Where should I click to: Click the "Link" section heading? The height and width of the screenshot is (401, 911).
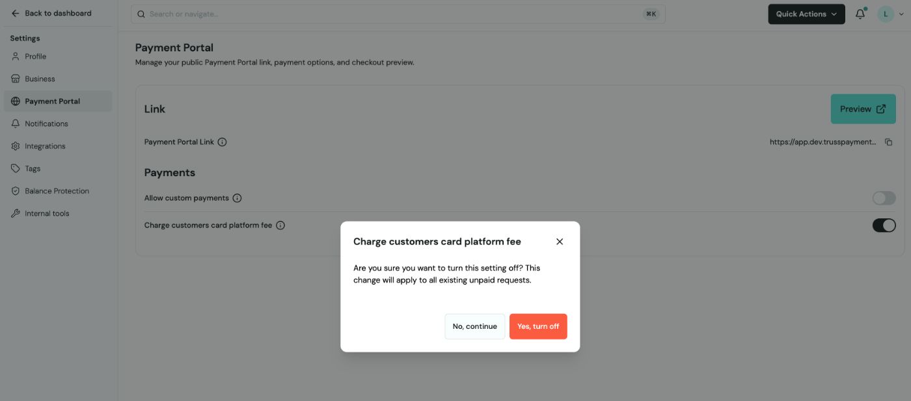coord(155,109)
